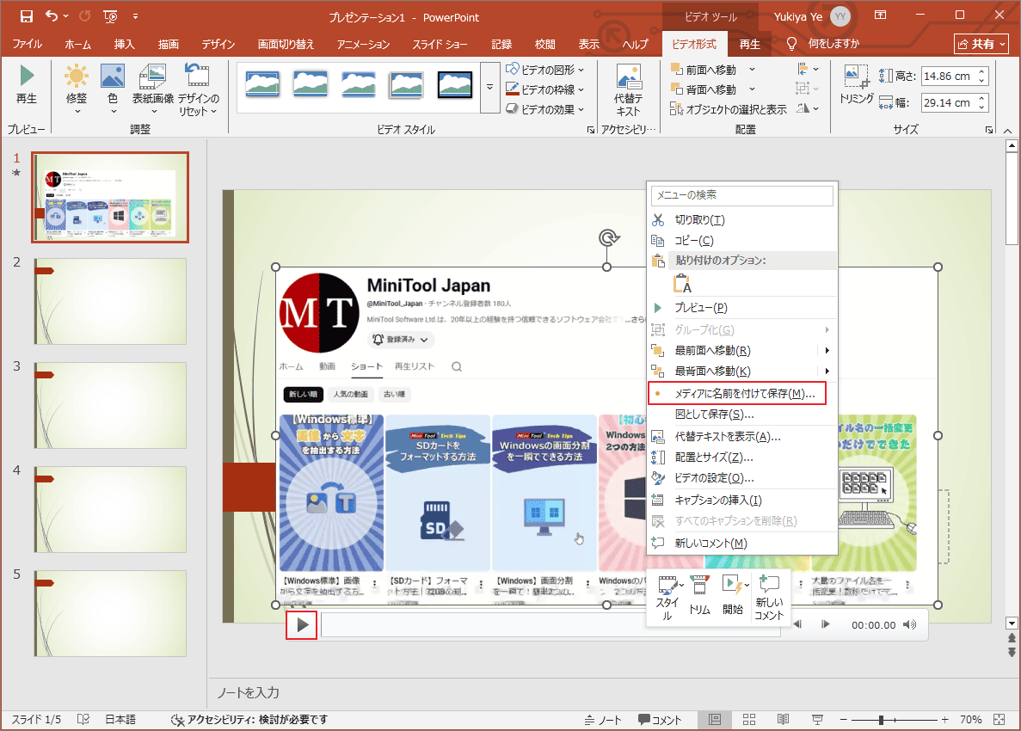Screen dimensions: 1021x731
Task: Click the 再生 preview play icon in ribbon
Action: tap(27, 77)
